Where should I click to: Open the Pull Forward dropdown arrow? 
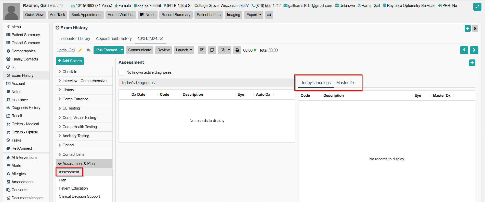(122, 50)
